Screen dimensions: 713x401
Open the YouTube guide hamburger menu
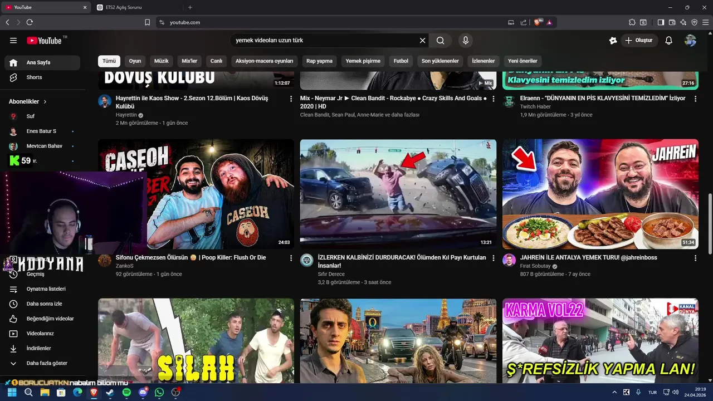[x=13, y=41]
